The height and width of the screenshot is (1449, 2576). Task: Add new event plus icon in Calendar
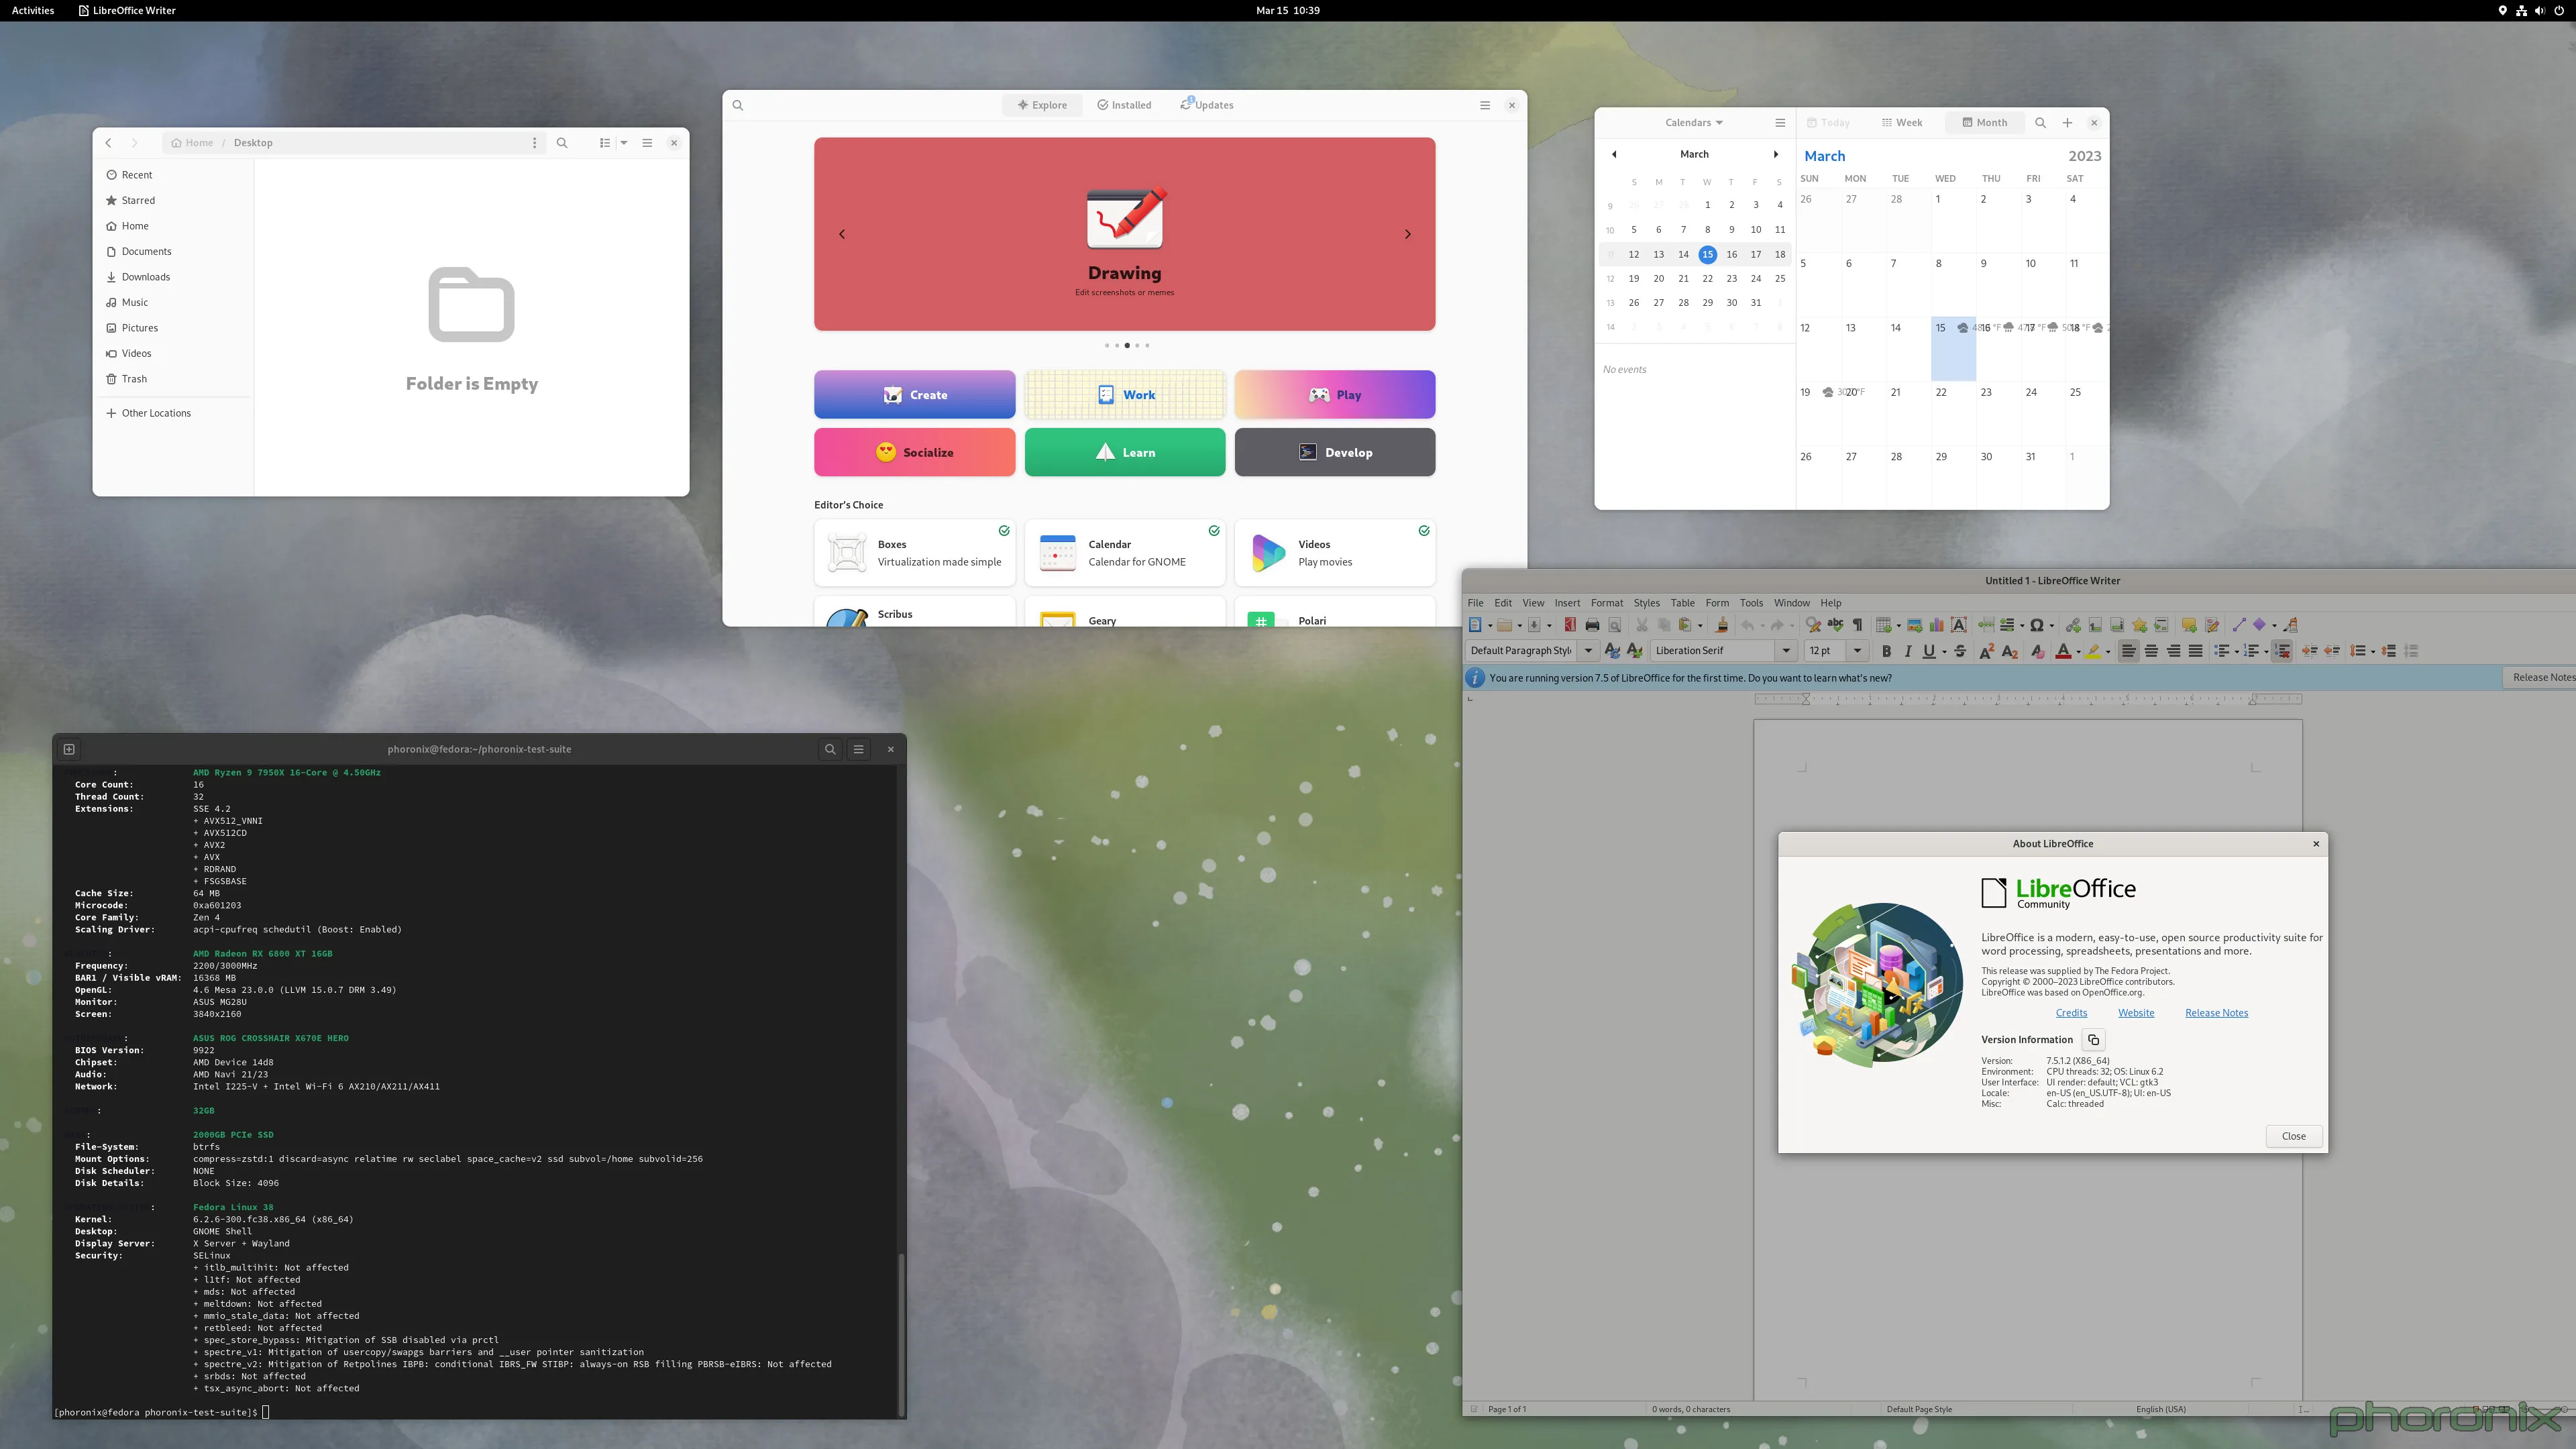[x=2067, y=123]
